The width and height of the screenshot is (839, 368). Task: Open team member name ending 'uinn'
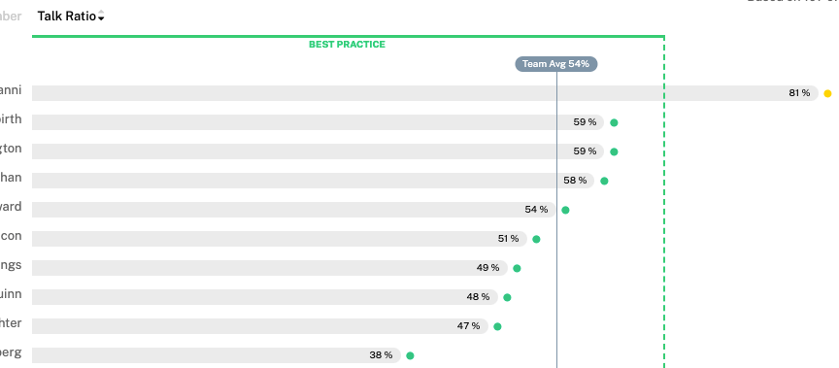pyautogui.click(x=11, y=295)
